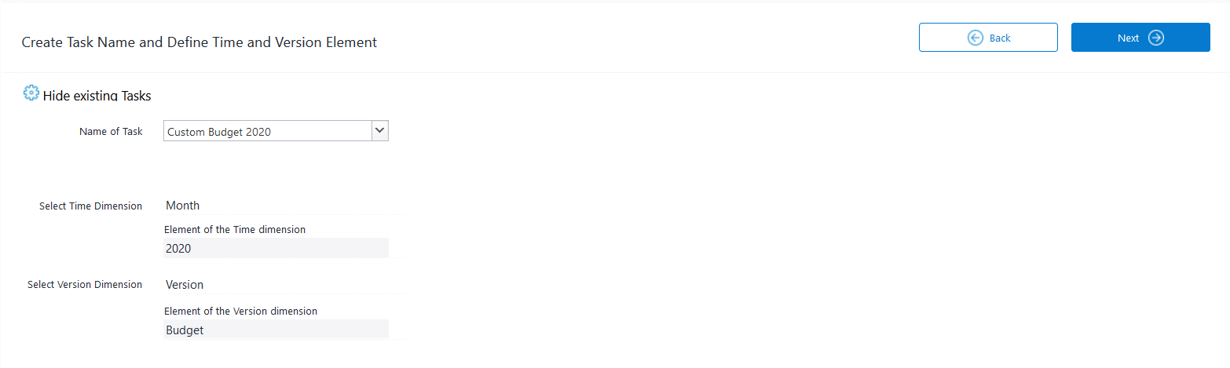1230x368 pixels.
Task: Open the Name of Task dropdown arrow
Action: coord(380,131)
